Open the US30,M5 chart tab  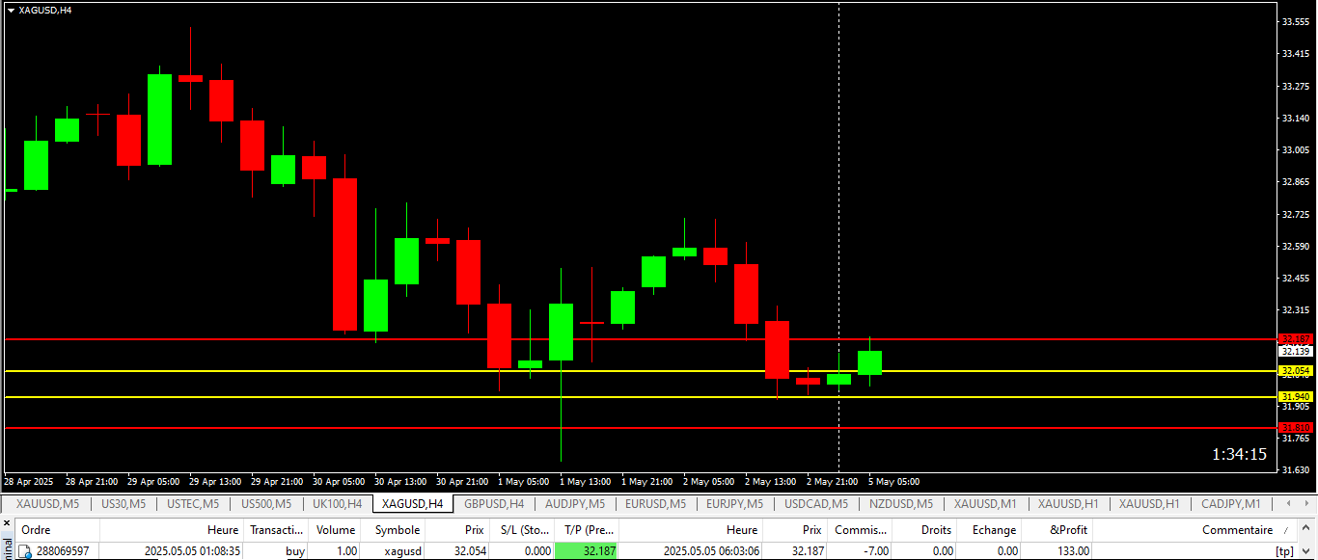click(x=123, y=503)
